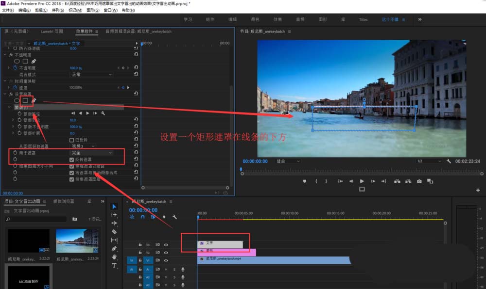486x289 pixels.
Task: Step forward one frame in program monitor
Action: [373, 181]
